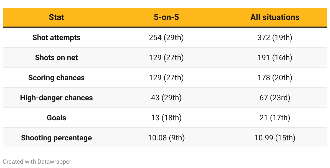Select the 372 (19th) cell
Viewport: 330px width, 168px height.
pyautogui.click(x=275, y=37)
